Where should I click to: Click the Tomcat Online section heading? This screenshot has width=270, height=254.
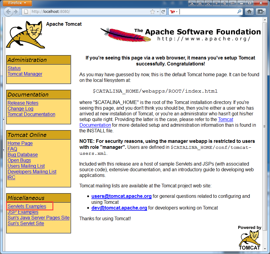27,135
